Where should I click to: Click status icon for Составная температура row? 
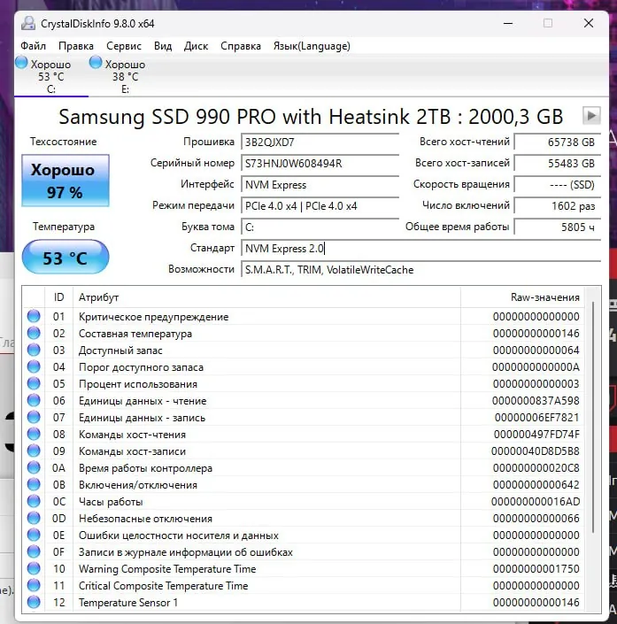(x=34, y=333)
